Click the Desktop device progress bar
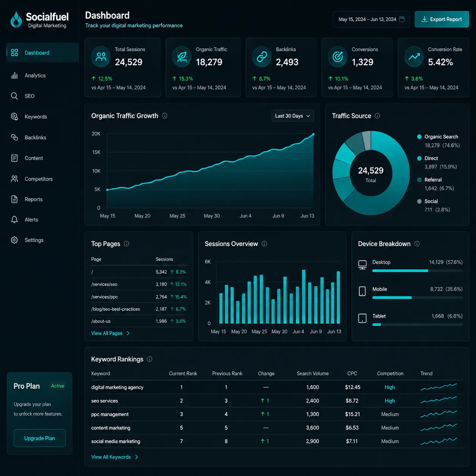Screen dimensions: 476x476 [x=418, y=271]
